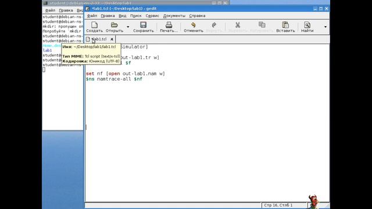This screenshot has width=372, height=209.
Task: Close the gedit window
Action: 327,9
